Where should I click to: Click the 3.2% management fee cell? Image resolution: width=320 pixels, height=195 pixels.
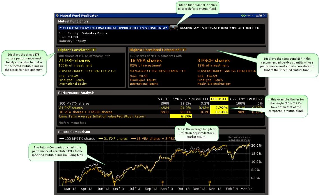[205, 103]
